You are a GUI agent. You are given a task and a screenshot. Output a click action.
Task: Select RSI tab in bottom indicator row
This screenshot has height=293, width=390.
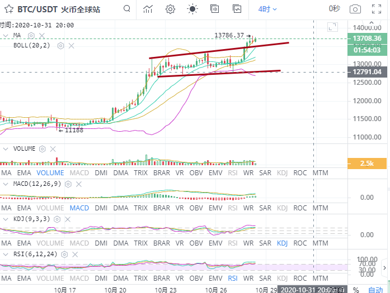pos(233,278)
